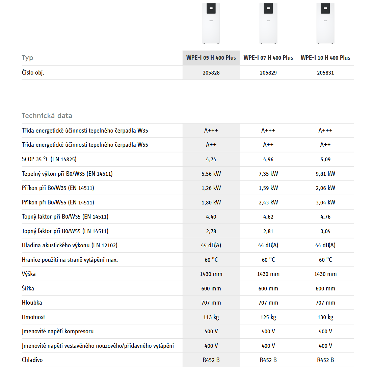Viewport: 374px width, 368px height.
Task: Click the Hladina akustického výkonu row label
Action: [70, 245]
